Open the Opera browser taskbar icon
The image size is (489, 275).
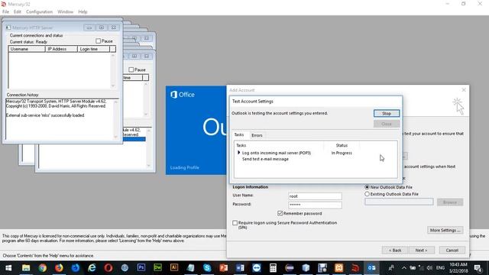click(x=108, y=268)
